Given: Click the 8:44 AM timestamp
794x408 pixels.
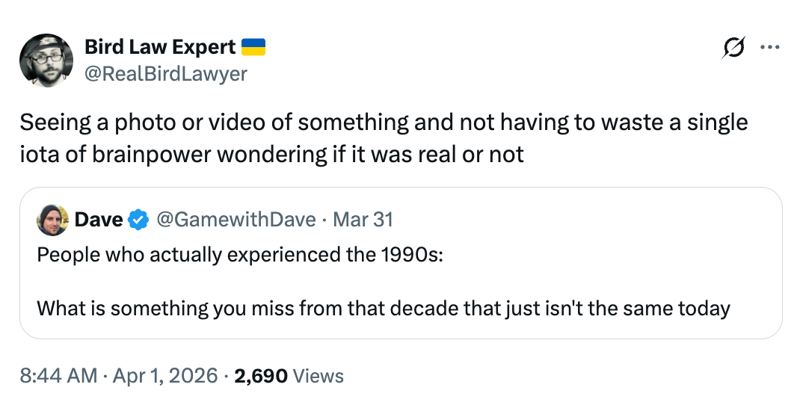Looking at the screenshot, I should [x=58, y=376].
